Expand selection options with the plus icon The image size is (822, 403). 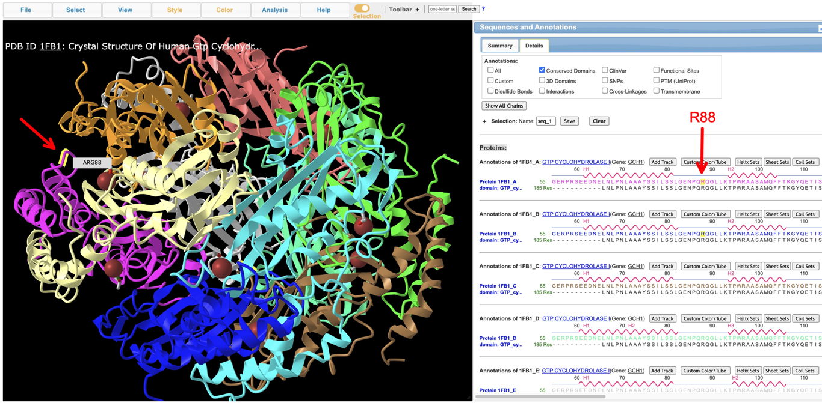click(484, 121)
